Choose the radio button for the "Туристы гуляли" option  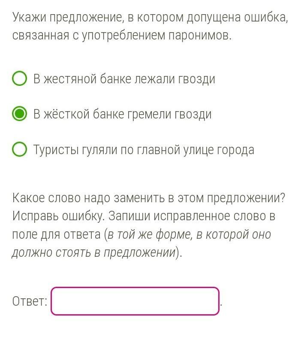[x=20, y=150]
